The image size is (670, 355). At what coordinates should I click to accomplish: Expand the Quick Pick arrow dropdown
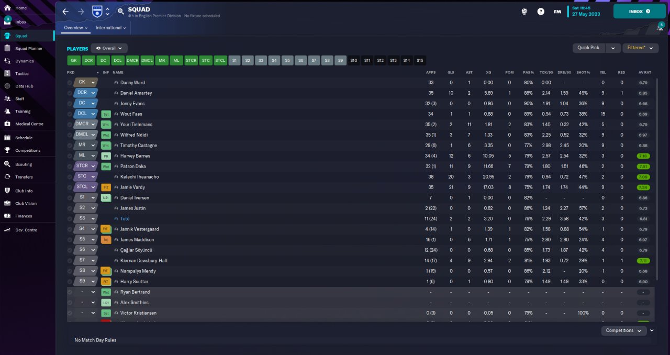tap(613, 48)
